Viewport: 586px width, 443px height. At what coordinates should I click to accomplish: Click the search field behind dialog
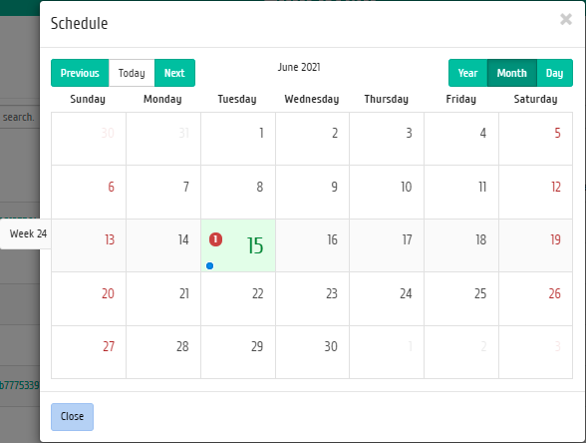(20, 117)
